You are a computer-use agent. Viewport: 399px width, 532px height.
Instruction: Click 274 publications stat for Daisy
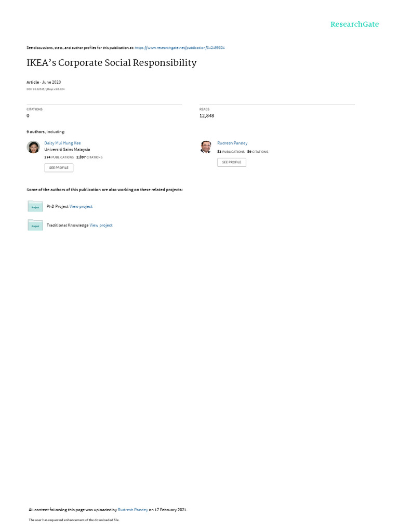[x=59, y=157]
